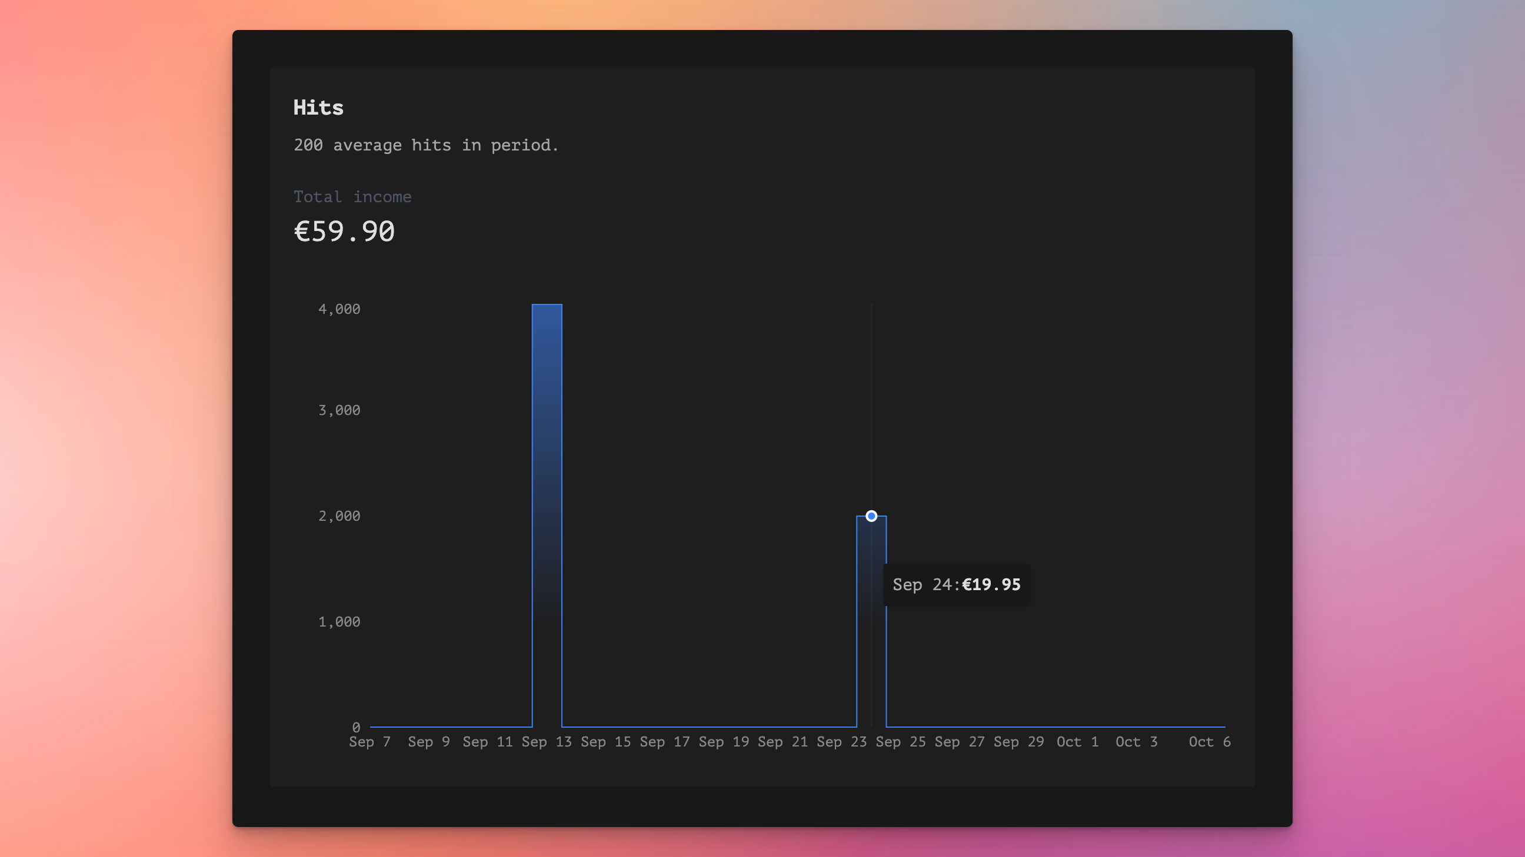Screen dimensions: 1525x857
Task: Click the 'Sep 7' x-axis label
Action: point(370,742)
